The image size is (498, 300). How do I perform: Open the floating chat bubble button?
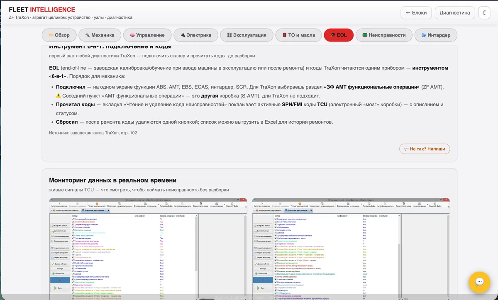[x=479, y=282]
